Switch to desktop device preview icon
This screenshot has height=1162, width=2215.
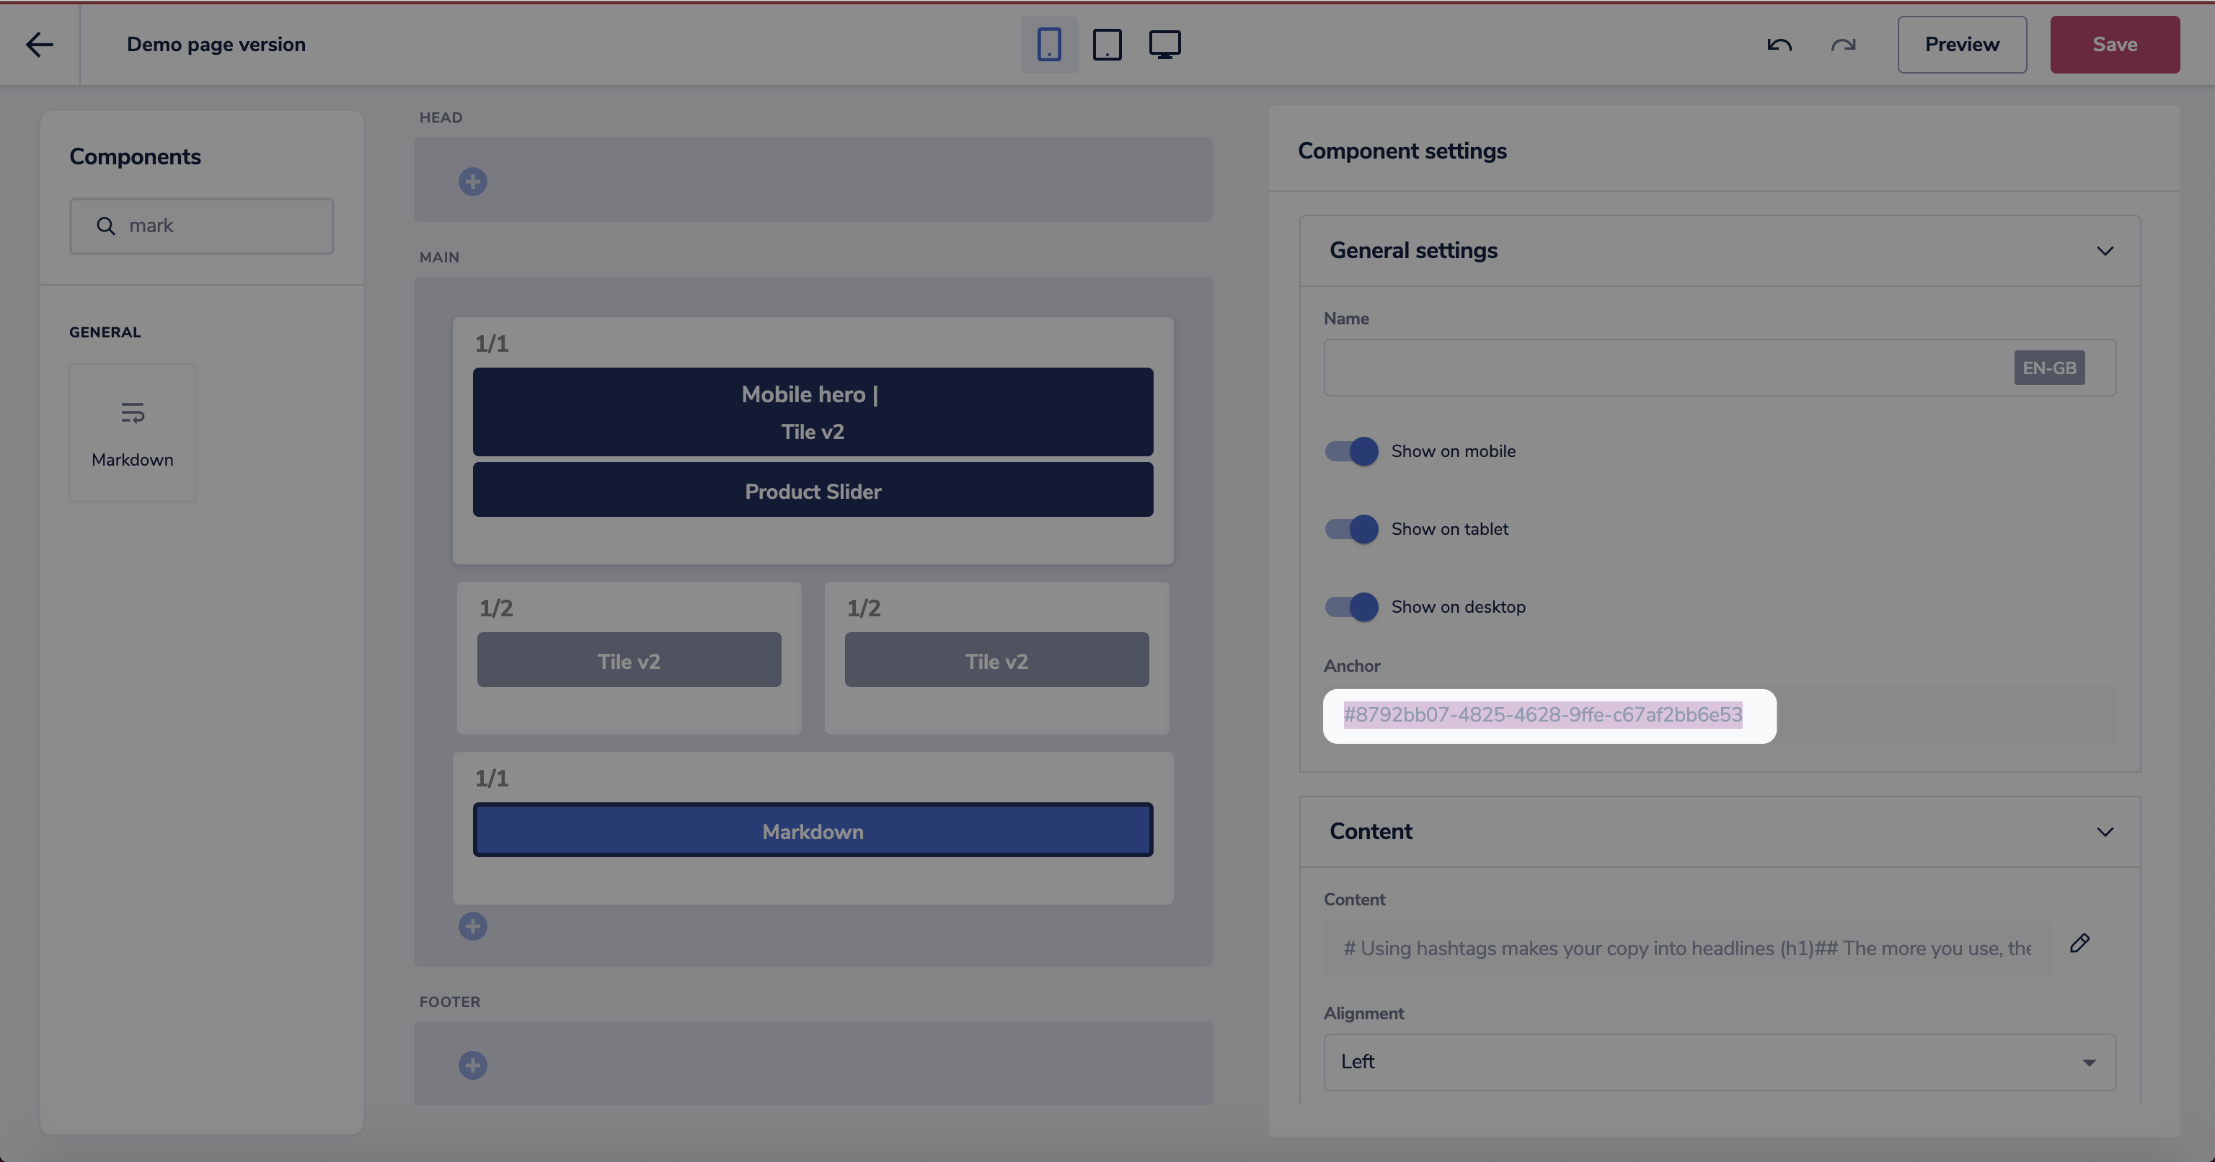[x=1164, y=44]
